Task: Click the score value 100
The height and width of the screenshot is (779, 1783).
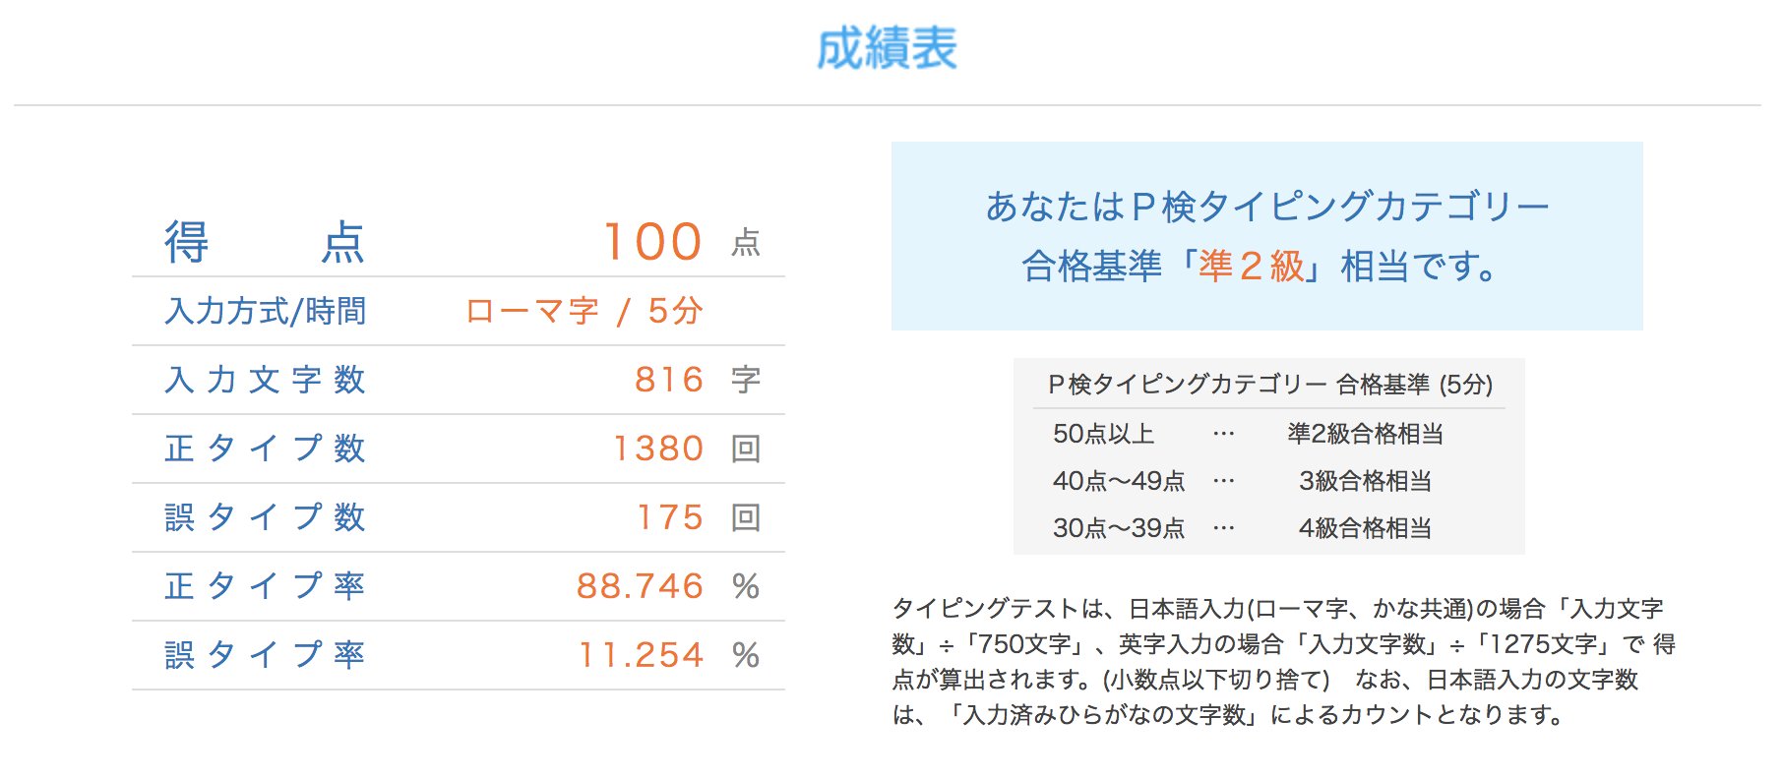Action: click(x=653, y=242)
